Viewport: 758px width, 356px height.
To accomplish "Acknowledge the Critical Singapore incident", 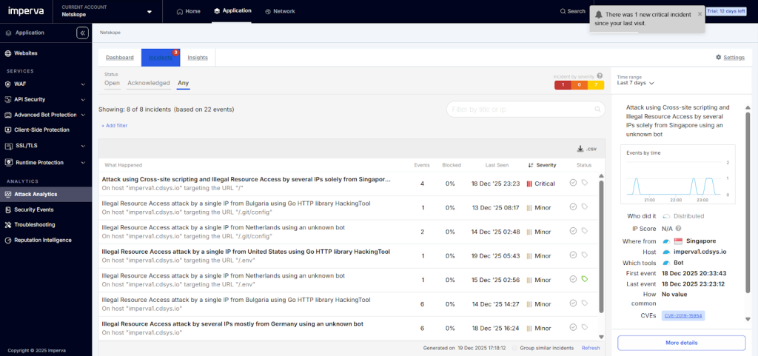I will pyautogui.click(x=574, y=183).
